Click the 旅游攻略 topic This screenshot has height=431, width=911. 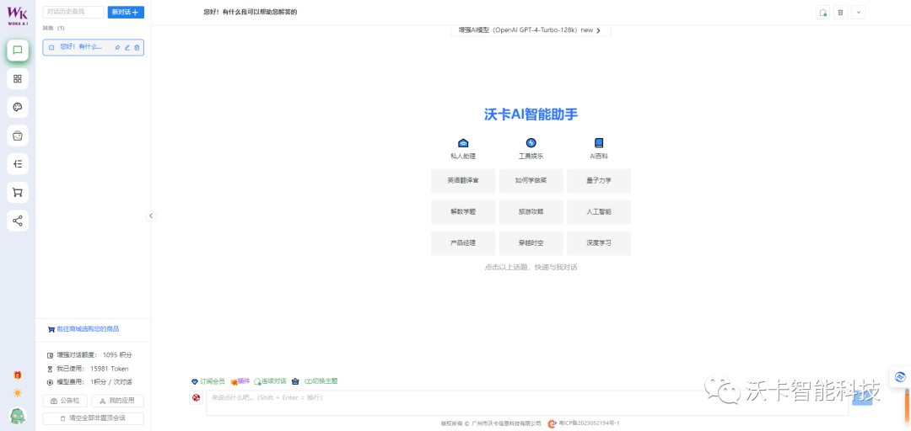[x=531, y=212]
